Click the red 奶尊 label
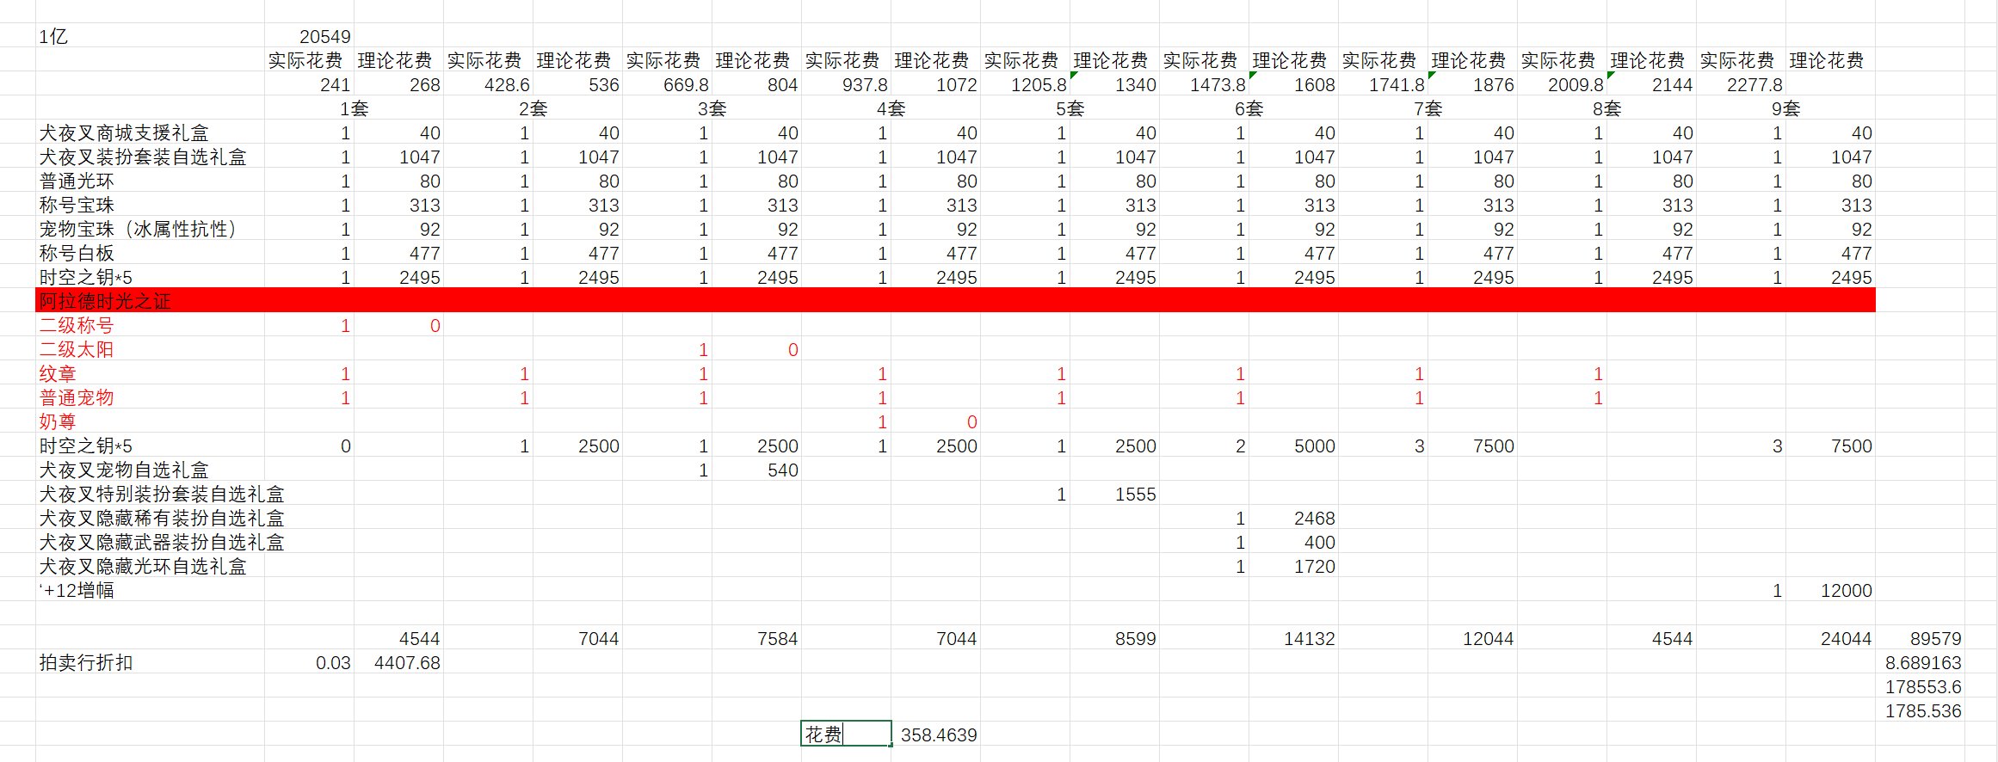 point(150,422)
